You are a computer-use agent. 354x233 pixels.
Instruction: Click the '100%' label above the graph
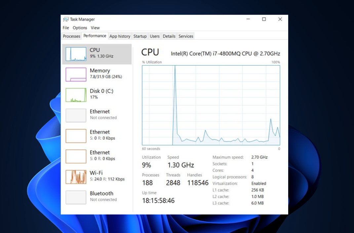[276, 62]
